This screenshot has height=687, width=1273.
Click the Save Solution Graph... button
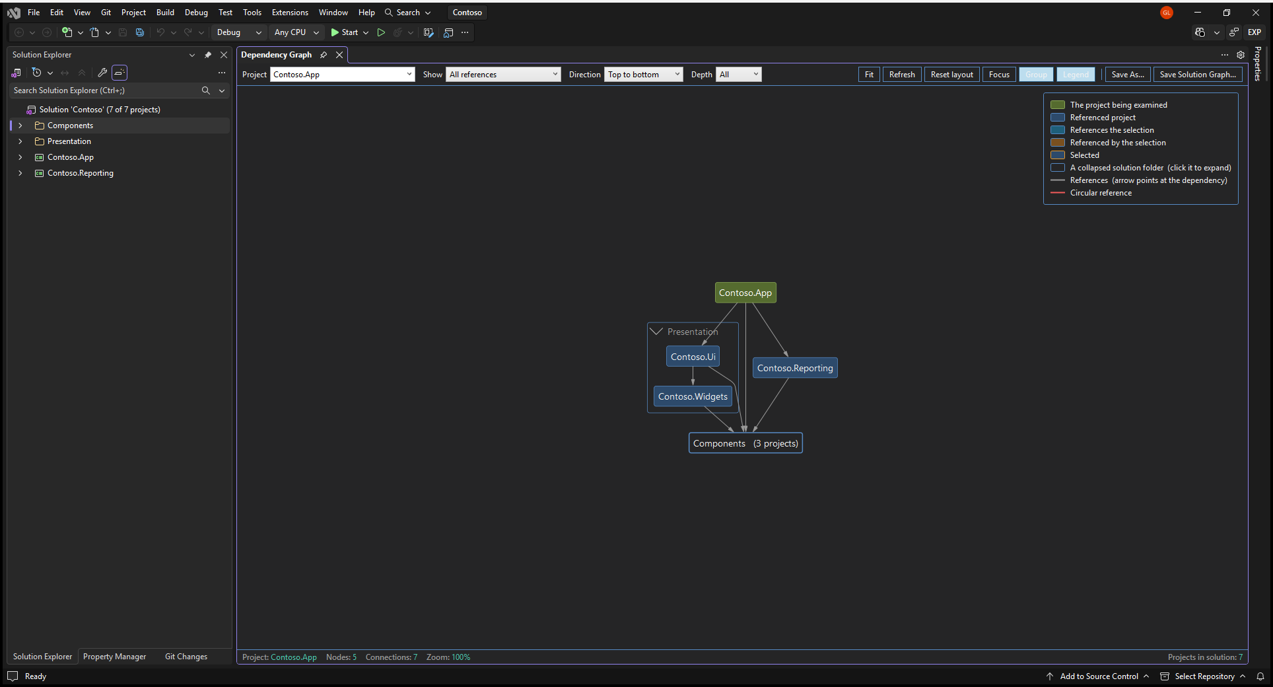point(1198,75)
